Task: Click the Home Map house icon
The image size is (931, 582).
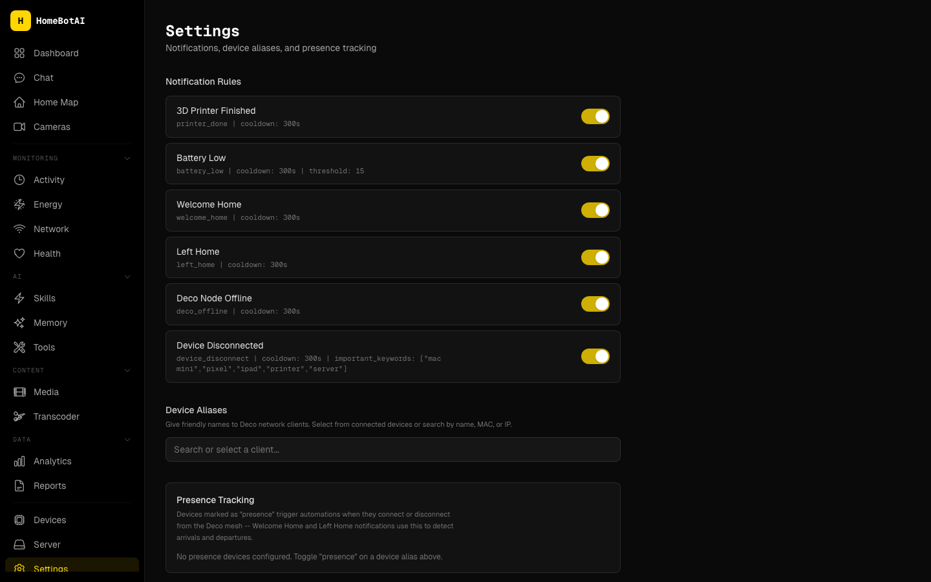Action: tap(19, 102)
